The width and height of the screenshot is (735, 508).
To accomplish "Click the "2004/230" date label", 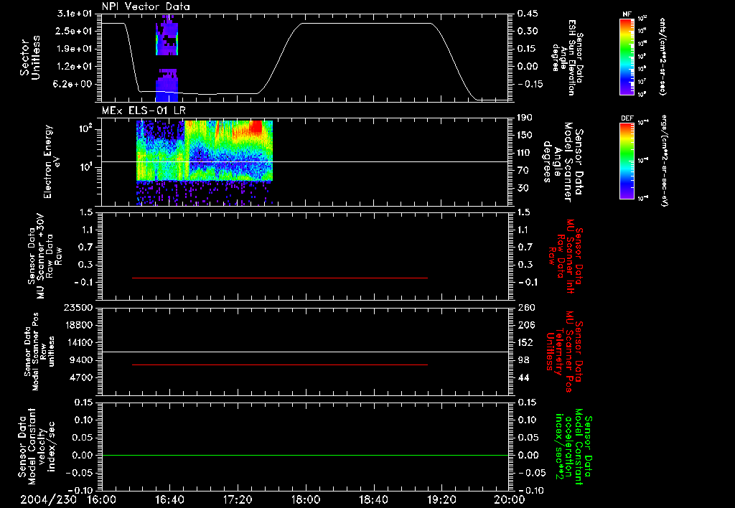I will pyautogui.click(x=48, y=499).
